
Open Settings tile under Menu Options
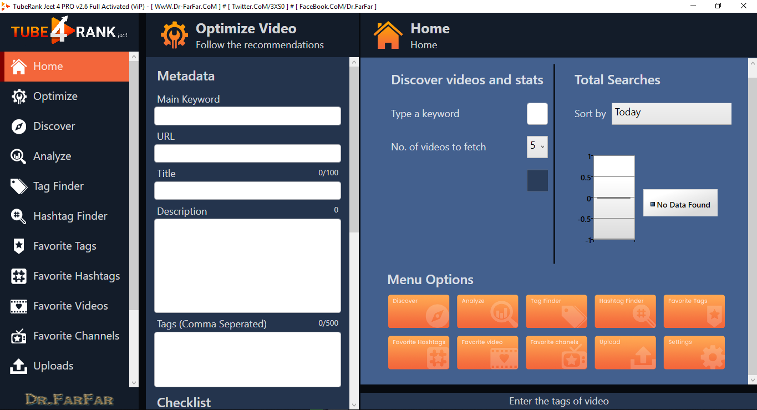tap(694, 352)
